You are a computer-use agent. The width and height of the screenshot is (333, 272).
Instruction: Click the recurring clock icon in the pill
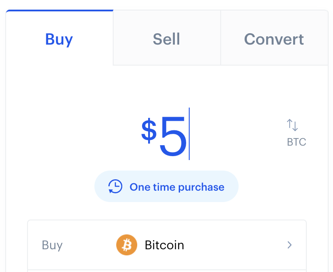[115, 187]
